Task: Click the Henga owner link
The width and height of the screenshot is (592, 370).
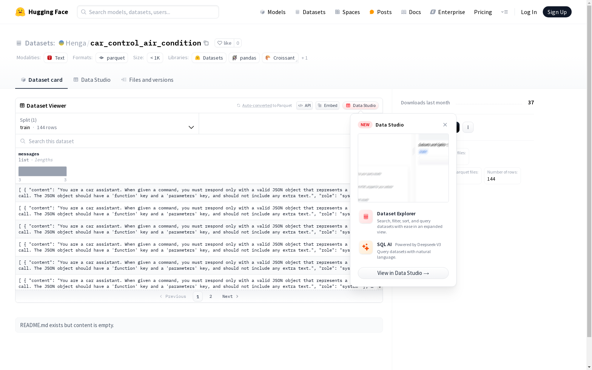Action: (76, 43)
